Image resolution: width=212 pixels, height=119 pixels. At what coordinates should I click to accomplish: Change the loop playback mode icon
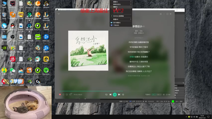pyautogui.click(x=106, y=95)
